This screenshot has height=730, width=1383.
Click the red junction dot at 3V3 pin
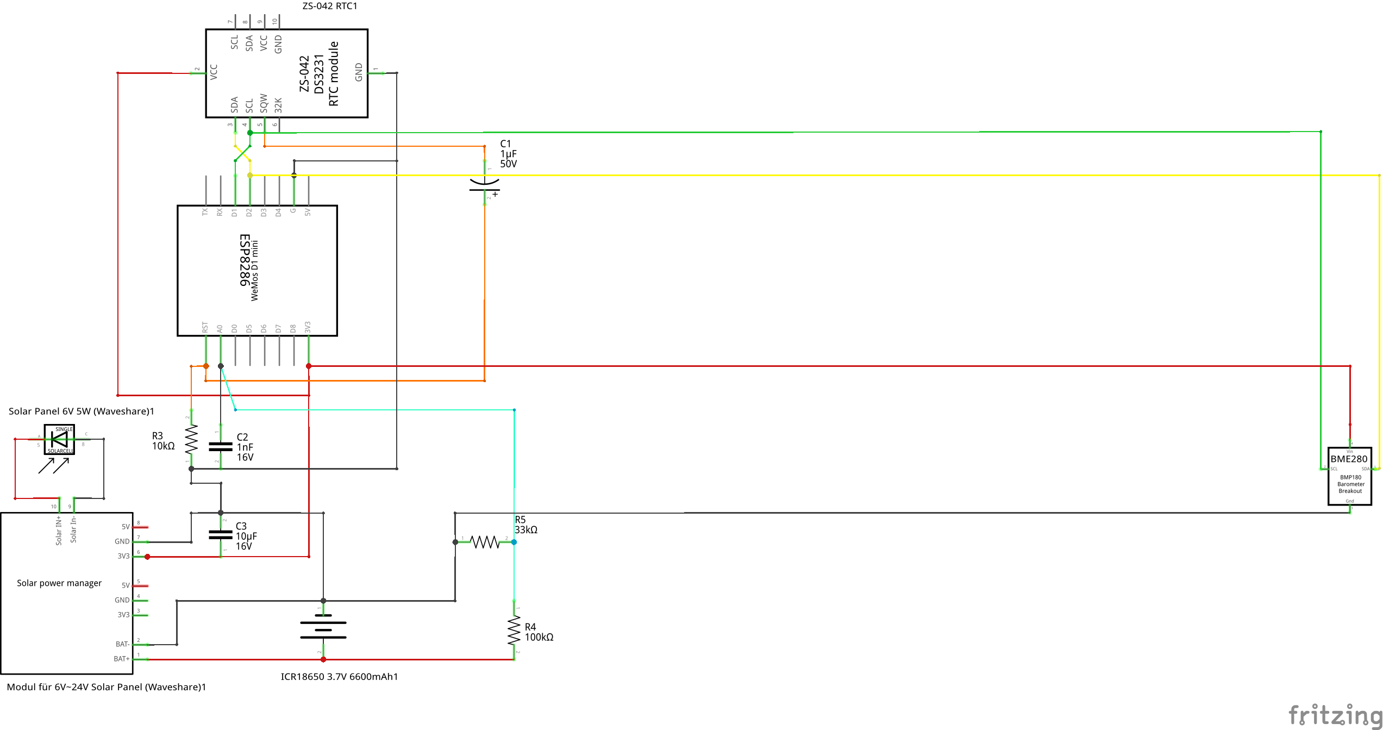[309, 366]
